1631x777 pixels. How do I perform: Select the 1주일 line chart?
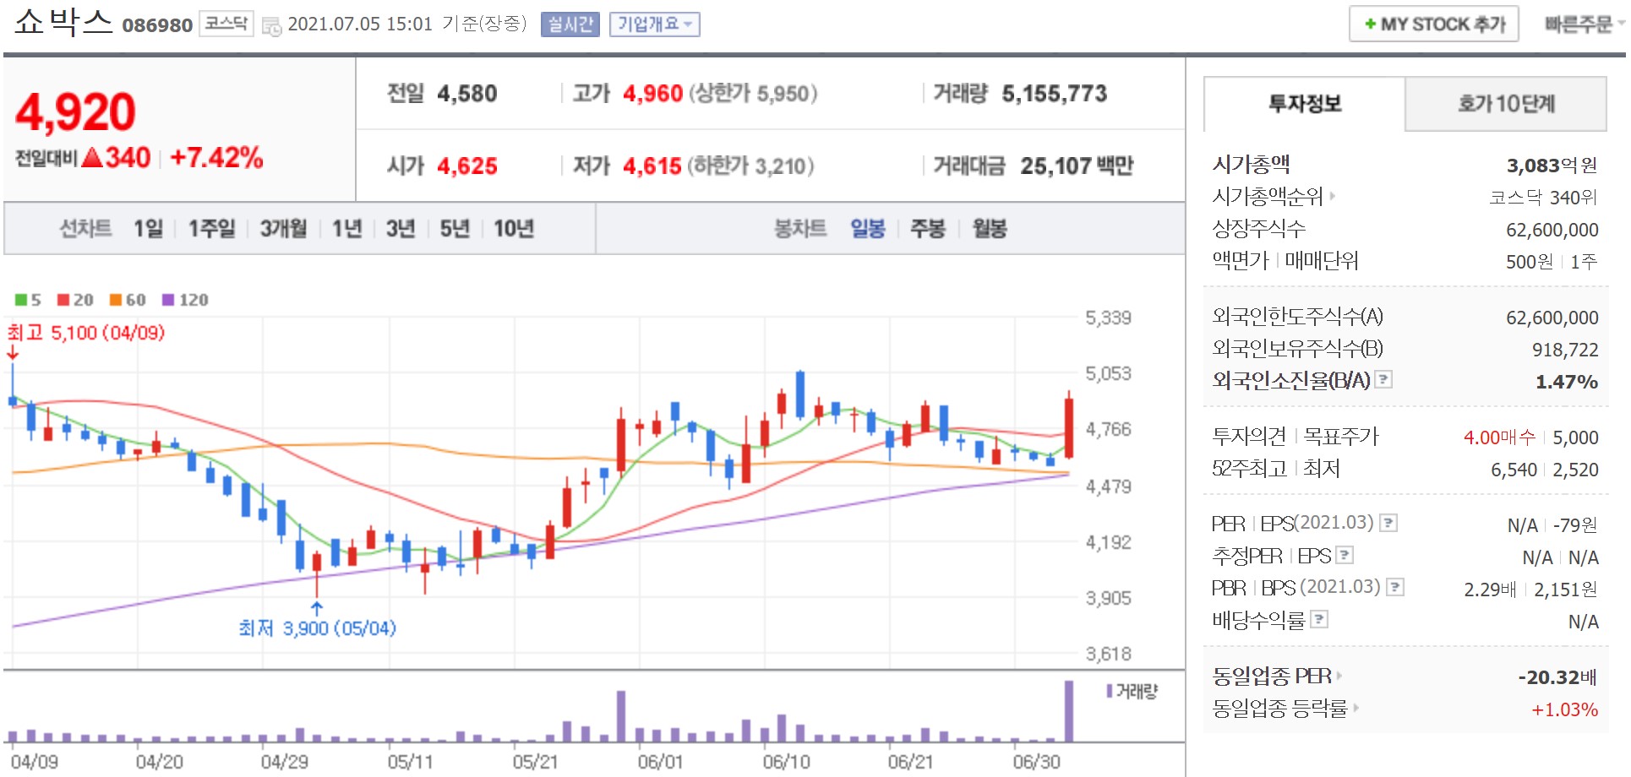[212, 228]
